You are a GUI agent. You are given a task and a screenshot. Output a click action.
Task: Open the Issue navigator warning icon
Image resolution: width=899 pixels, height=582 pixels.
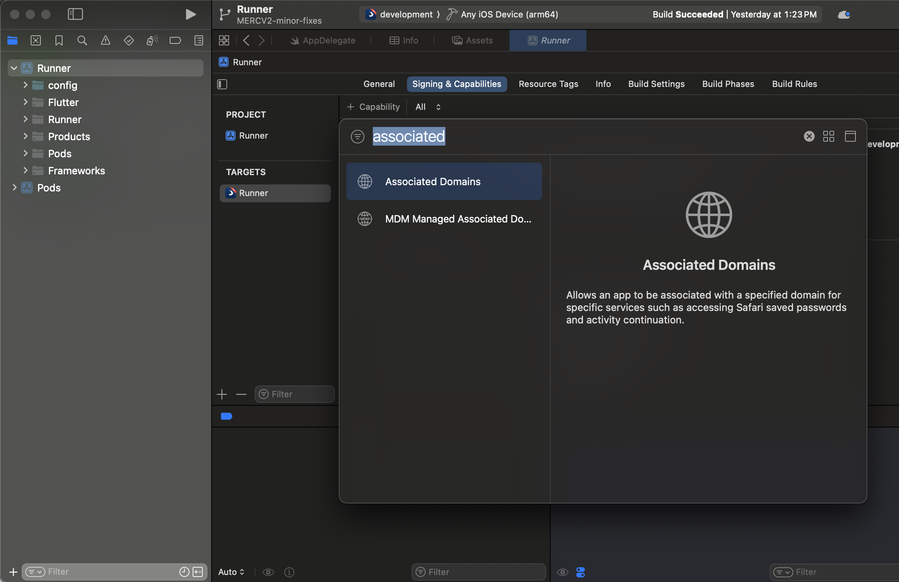coord(105,40)
